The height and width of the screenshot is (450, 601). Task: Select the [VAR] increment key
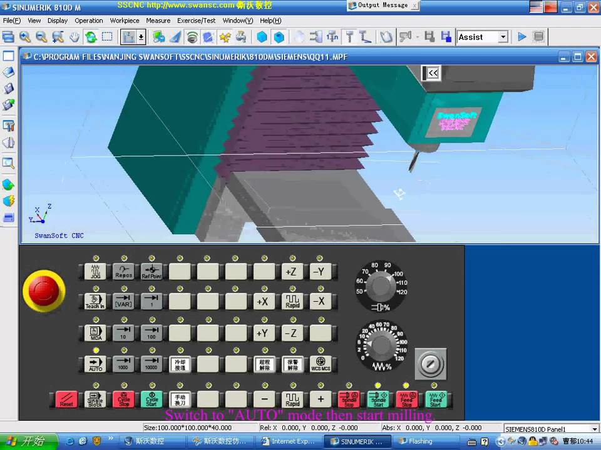tap(124, 301)
